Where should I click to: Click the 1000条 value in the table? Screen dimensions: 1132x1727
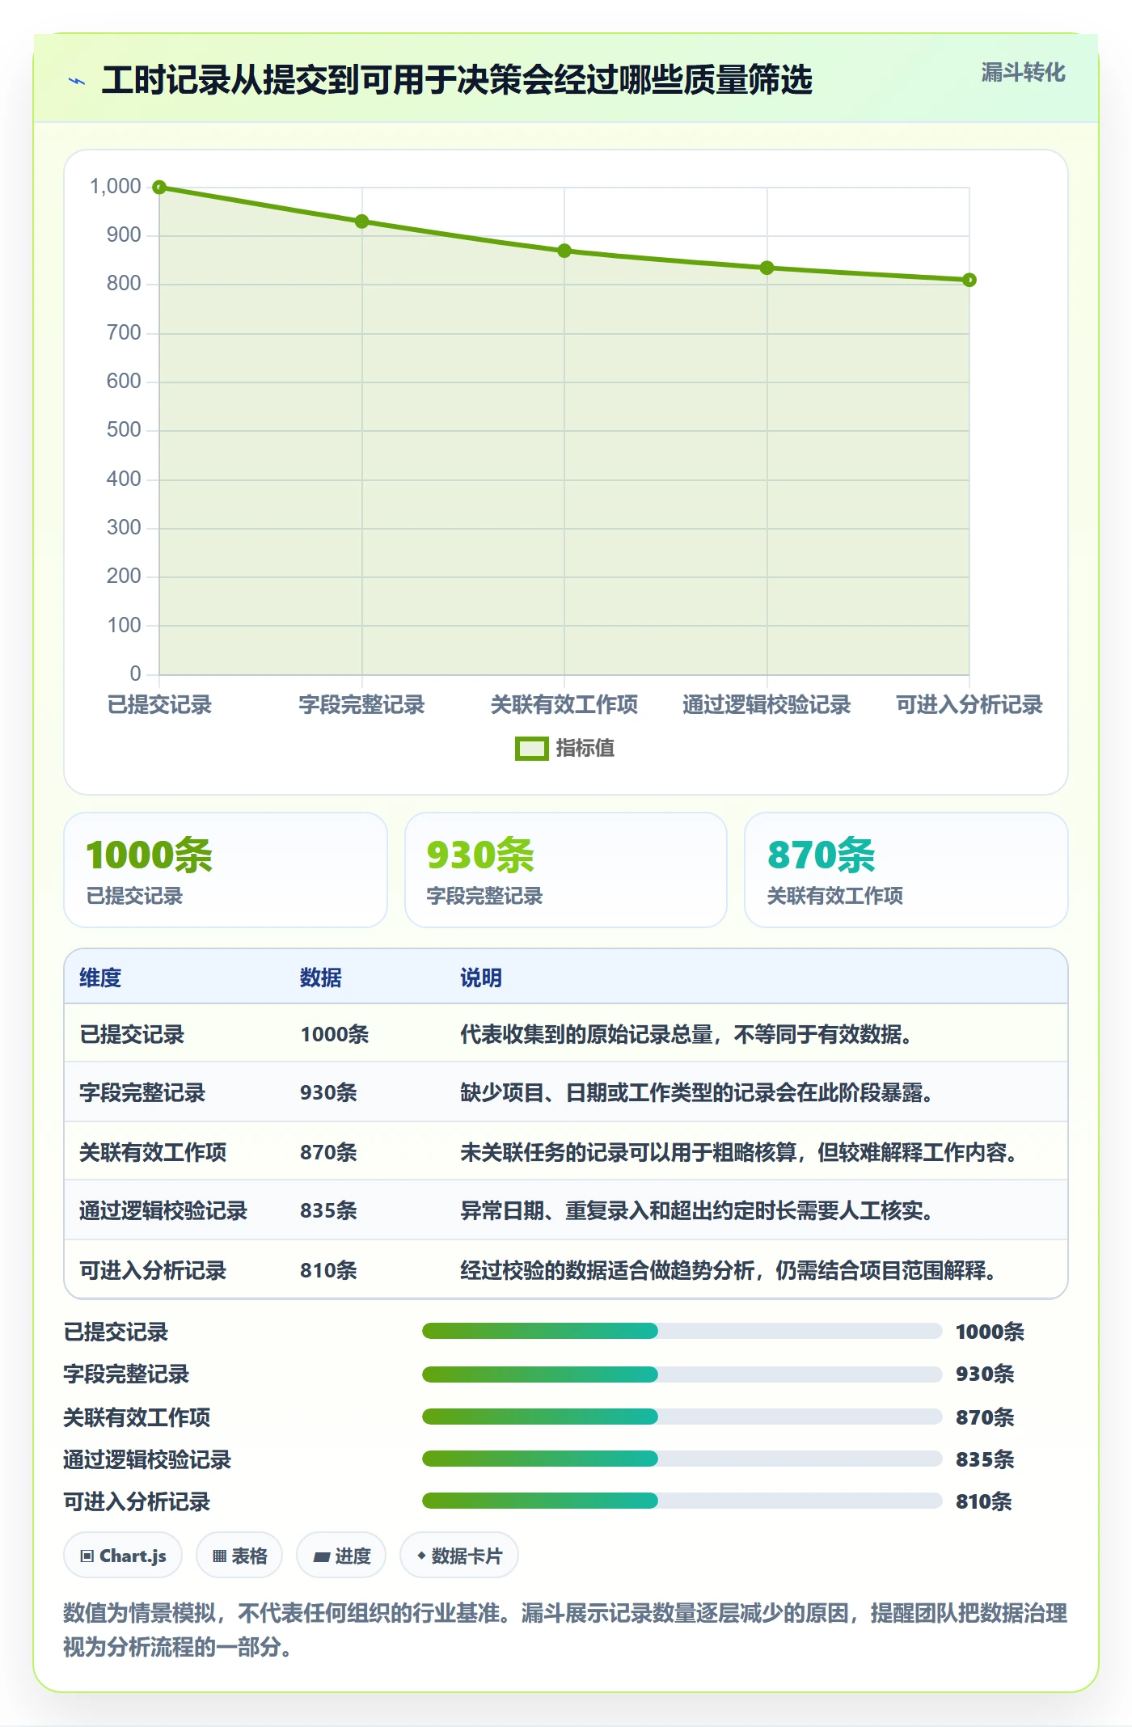(x=334, y=1034)
